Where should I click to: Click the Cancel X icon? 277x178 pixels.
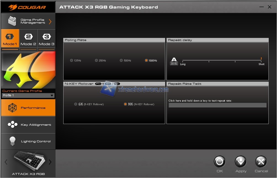(x=261, y=162)
